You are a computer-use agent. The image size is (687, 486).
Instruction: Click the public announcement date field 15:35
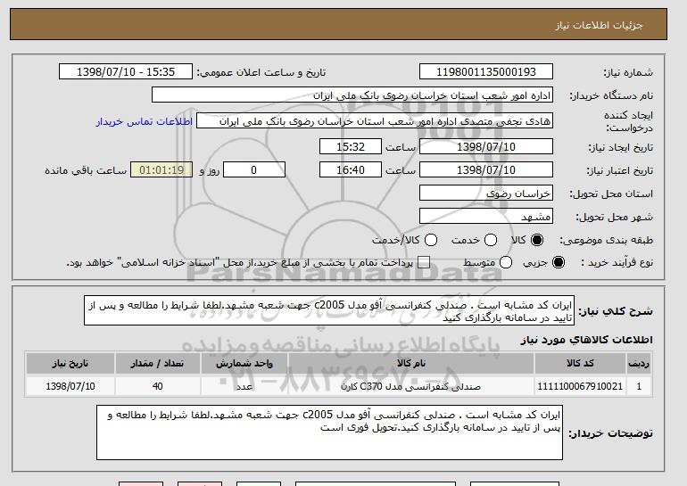click(126, 72)
